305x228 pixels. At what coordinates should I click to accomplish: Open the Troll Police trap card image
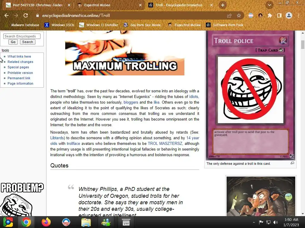tap(250, 95)
